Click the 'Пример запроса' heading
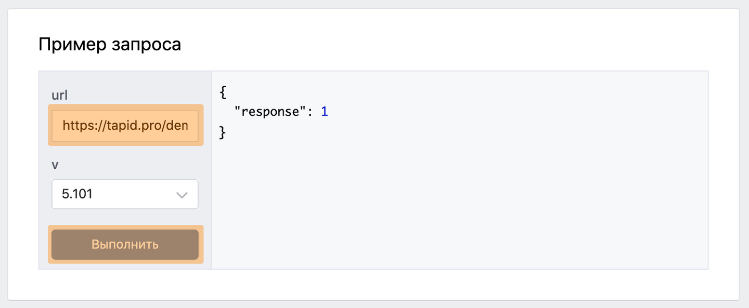This screenshot has height=308, width=749. [x=110, y=45]
